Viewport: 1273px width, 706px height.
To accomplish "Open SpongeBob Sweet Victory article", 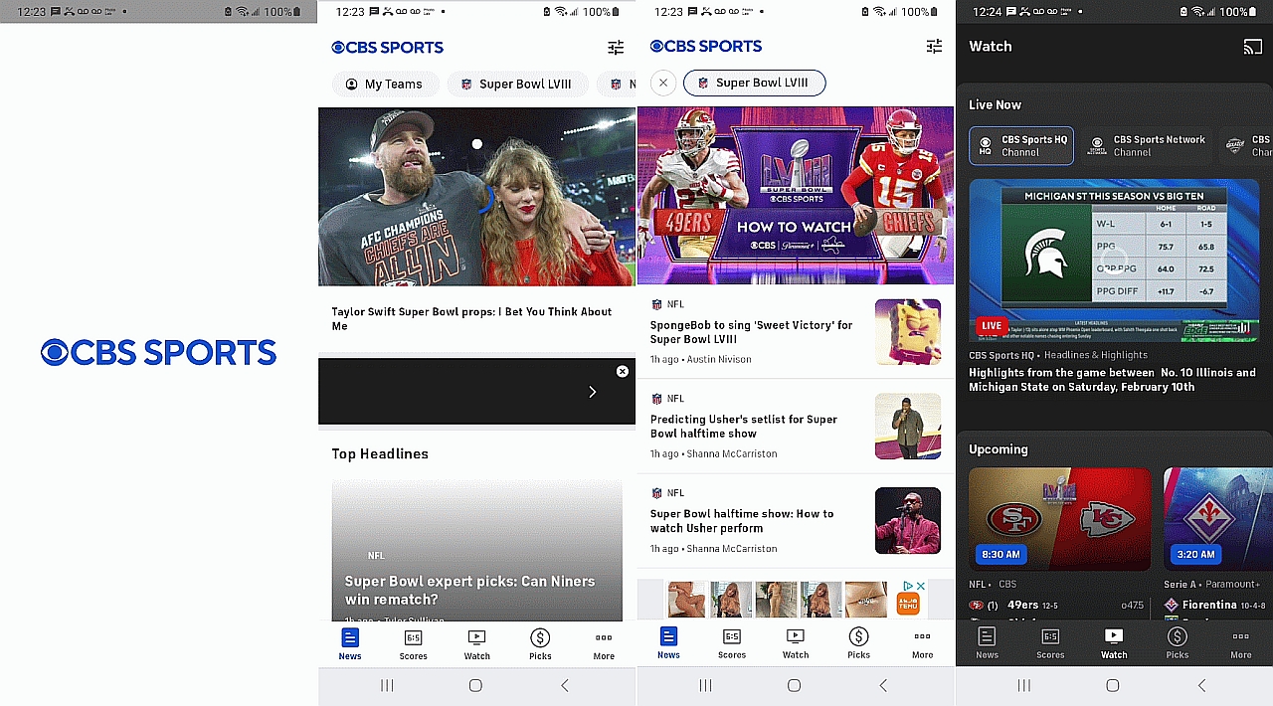I will click(x=751, y=332).
